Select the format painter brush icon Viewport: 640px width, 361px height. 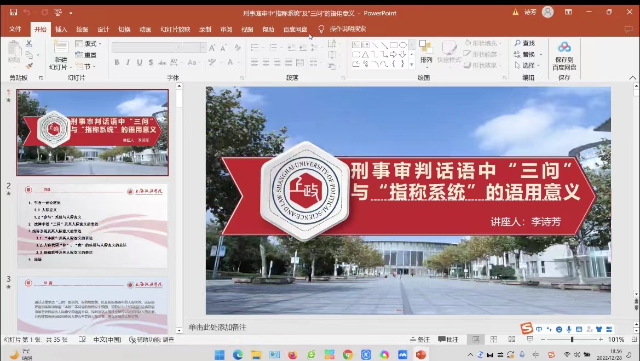29,66
